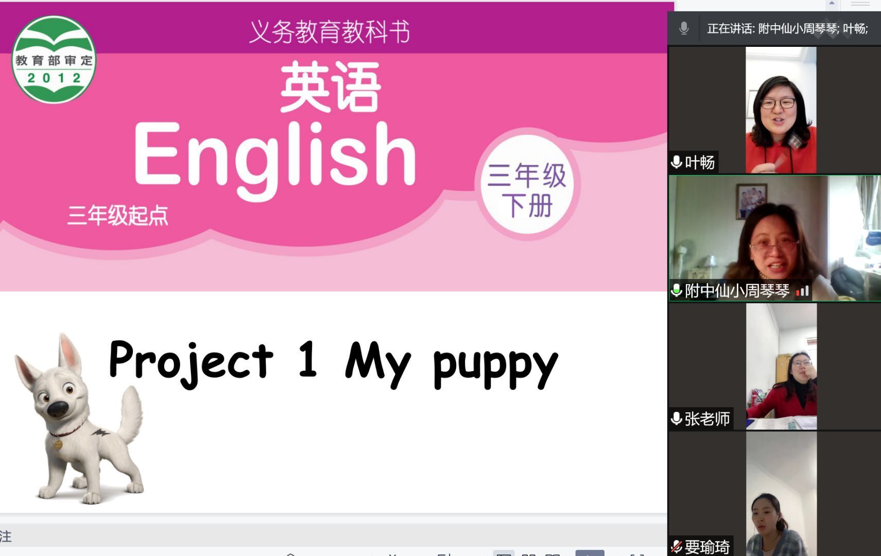The image size is (881, 556).
Task: Select the 附中仙小周琴琴 name label
Action: click(737, 291)
